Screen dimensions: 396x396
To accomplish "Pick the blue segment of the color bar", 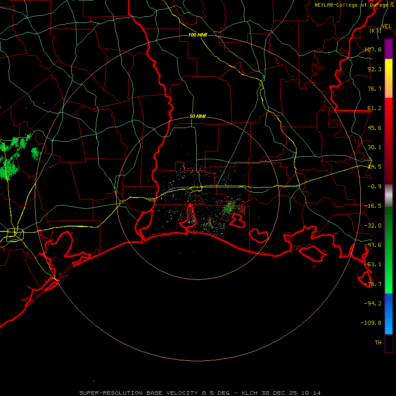I will [x=389, y=314].
